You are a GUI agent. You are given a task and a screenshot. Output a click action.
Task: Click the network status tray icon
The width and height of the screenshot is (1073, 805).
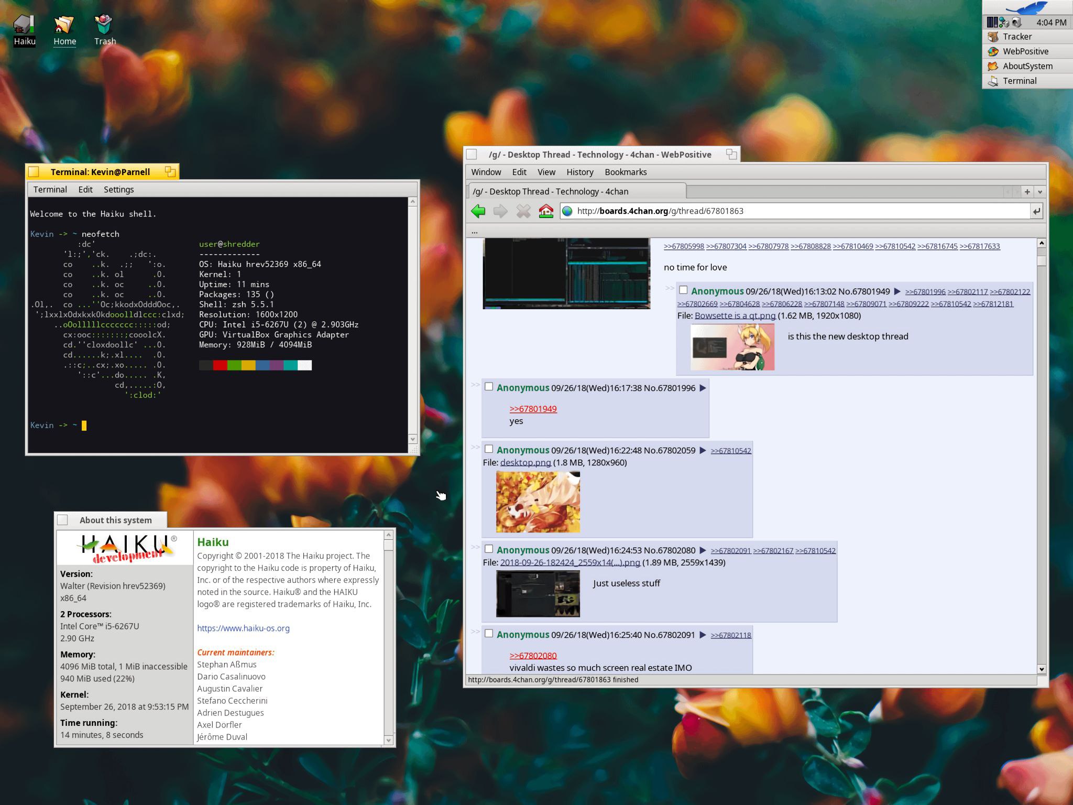tap(1004, 23)
